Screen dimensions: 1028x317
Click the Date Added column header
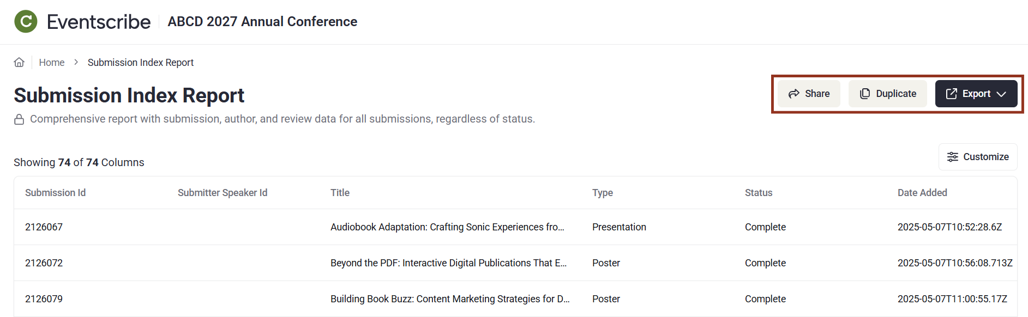pyautogui.click(x=922, y=193)
